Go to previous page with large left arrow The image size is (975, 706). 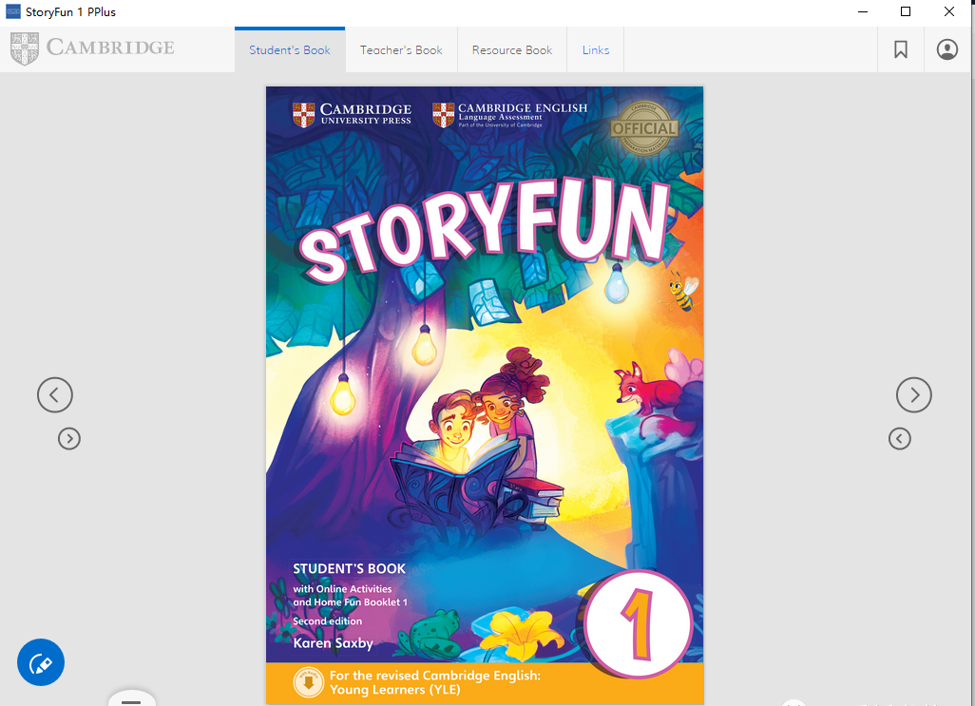(55, 394)
